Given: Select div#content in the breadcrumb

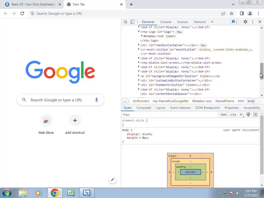Looking at the screenshot, I should tap(141, 101).
